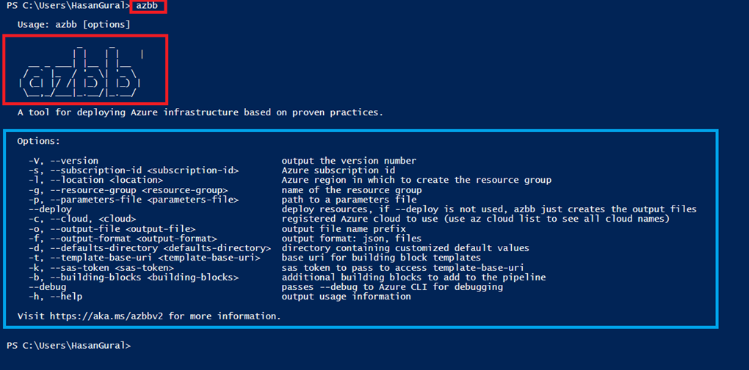Click the '-b, --building-blocks' option
Viewport: 749px width, 370px height.
pyautogui.click(x=133, y=277)
